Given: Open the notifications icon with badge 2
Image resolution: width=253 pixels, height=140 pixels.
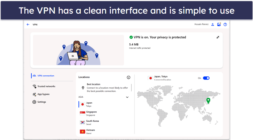Looking at the screenshot, I should pyautogui.click(x=219, y=24).
